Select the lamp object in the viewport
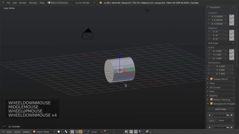This screenshot has height=134, width=239. (x=147, y=10)
